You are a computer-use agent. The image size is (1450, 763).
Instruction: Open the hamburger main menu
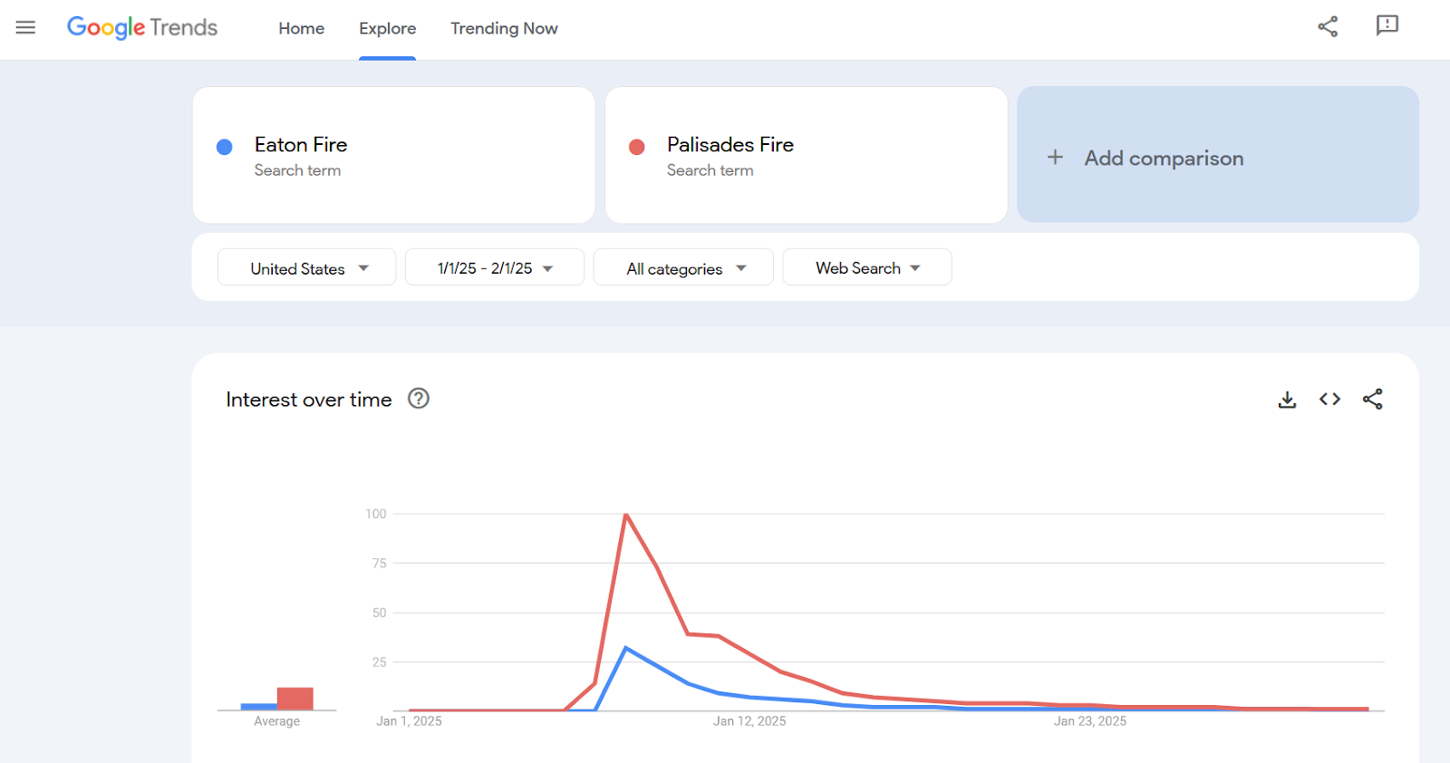tap(25, 27)
